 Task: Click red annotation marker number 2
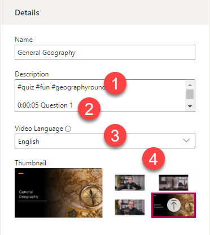(x=89, y=109)
